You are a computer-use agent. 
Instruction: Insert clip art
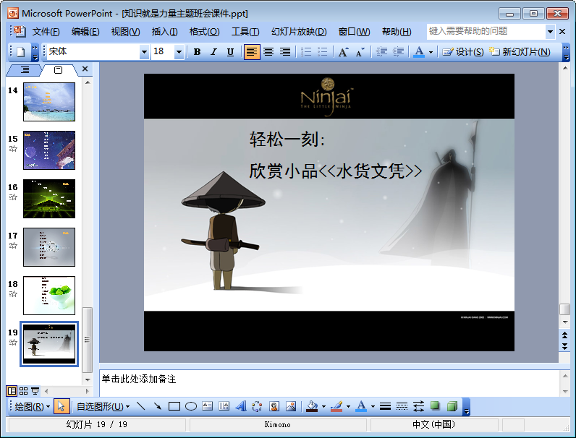pos(274,406)
